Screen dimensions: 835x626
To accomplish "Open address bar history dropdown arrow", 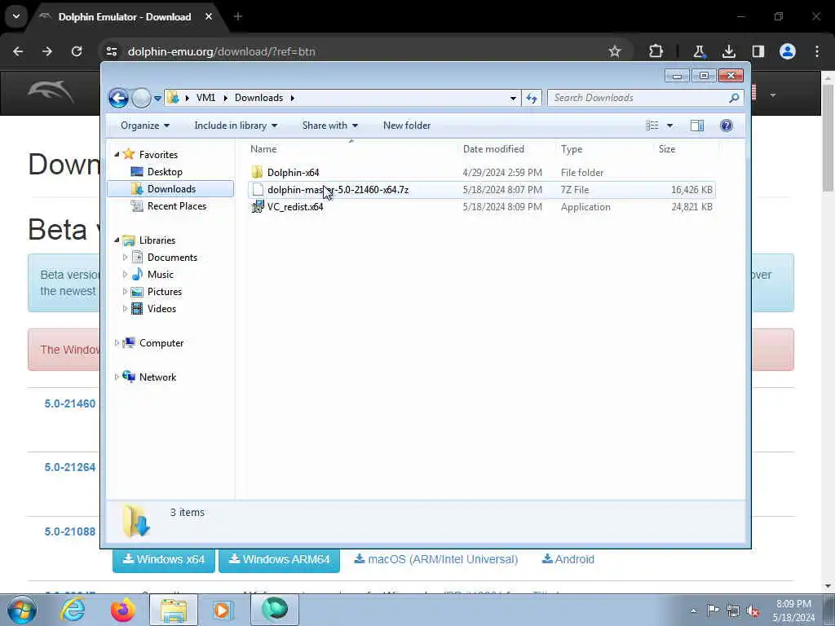I will [513, 98].
